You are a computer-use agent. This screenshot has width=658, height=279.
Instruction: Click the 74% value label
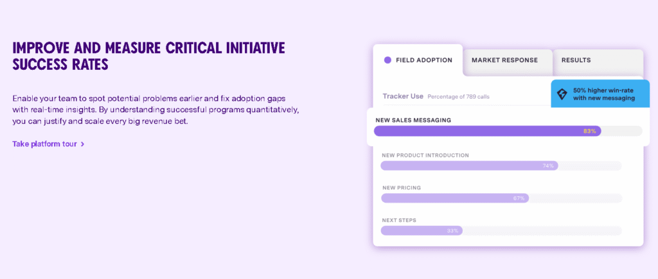[548, 165]
